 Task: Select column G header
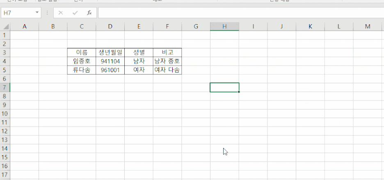tap(196, 27)
